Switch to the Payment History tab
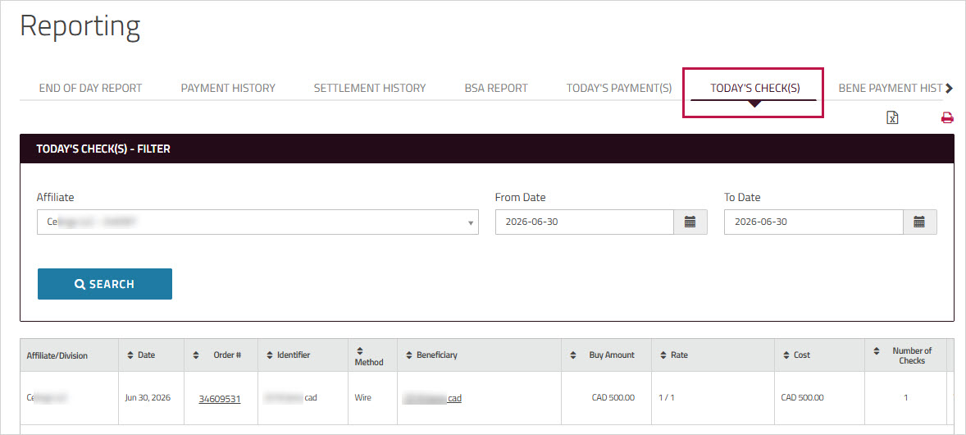Image resolution: width=966 pixels, height=435 pixels. [x=228, y=89]
